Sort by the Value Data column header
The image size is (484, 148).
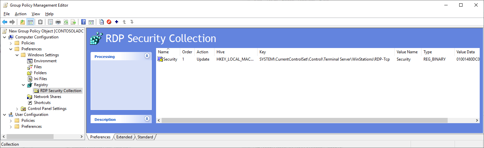tap(467, 52)
